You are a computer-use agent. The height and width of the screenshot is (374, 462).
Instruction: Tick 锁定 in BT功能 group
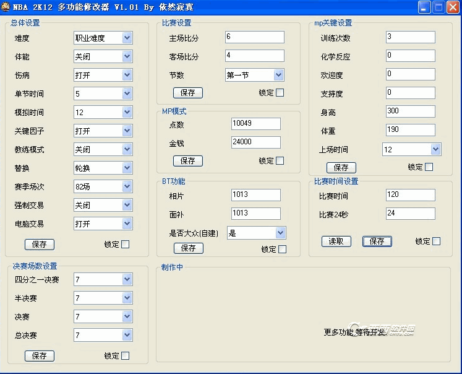pos(282,250)
